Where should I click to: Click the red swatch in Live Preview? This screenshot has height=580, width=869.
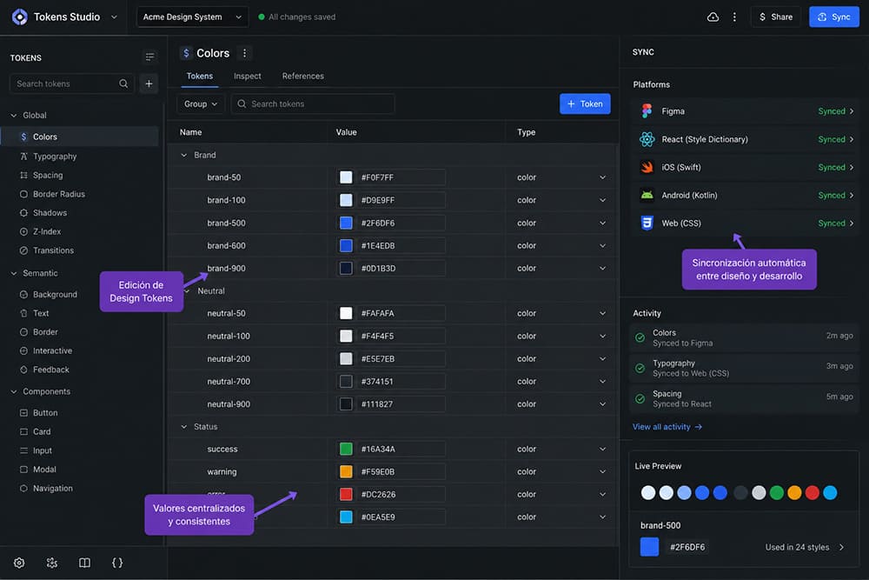pyautogui.click(x=812, y=492)
